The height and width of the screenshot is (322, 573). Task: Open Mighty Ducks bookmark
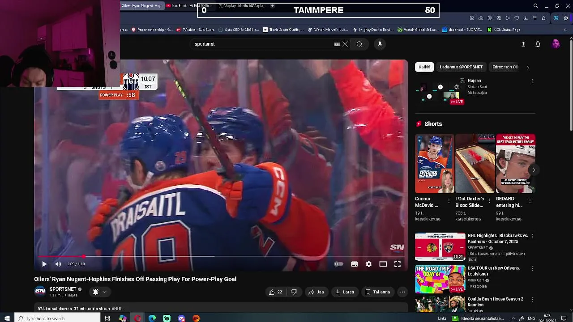pos(373,30)
